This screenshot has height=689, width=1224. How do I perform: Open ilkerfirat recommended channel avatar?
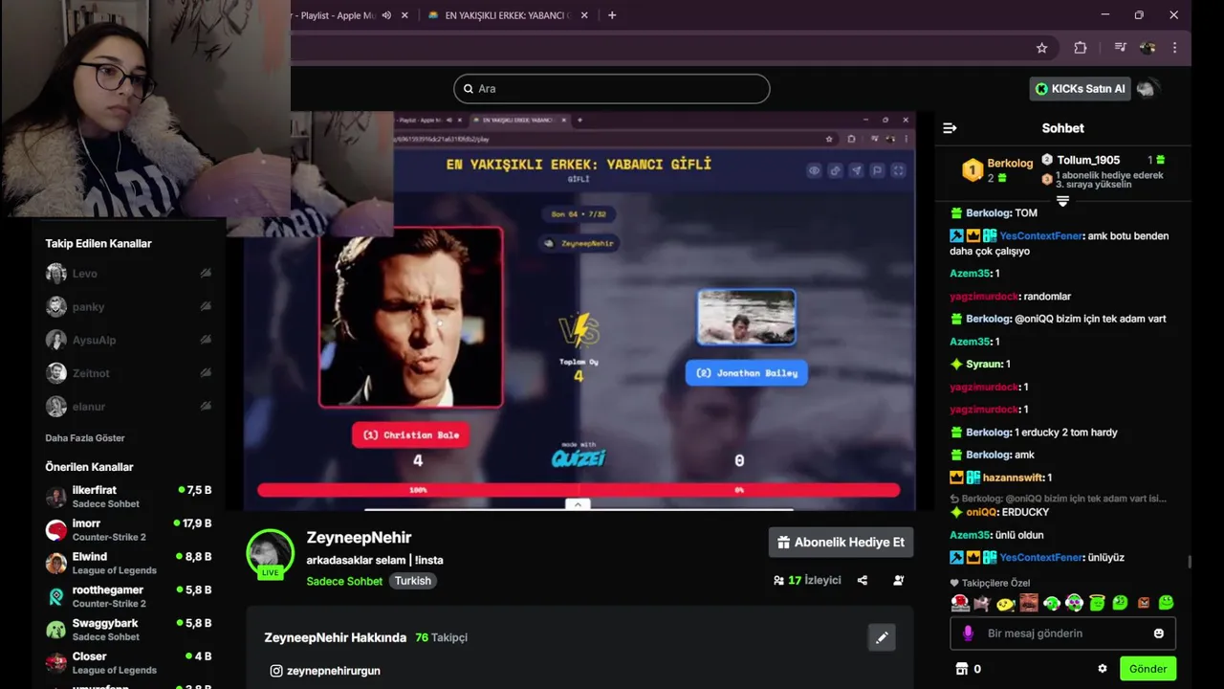point(56,497)
